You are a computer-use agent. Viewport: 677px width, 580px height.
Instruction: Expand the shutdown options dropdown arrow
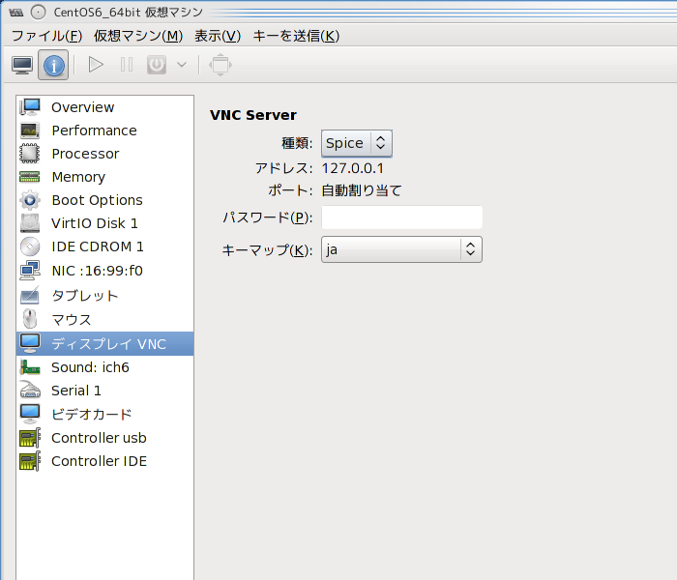[x=182, y=65]
